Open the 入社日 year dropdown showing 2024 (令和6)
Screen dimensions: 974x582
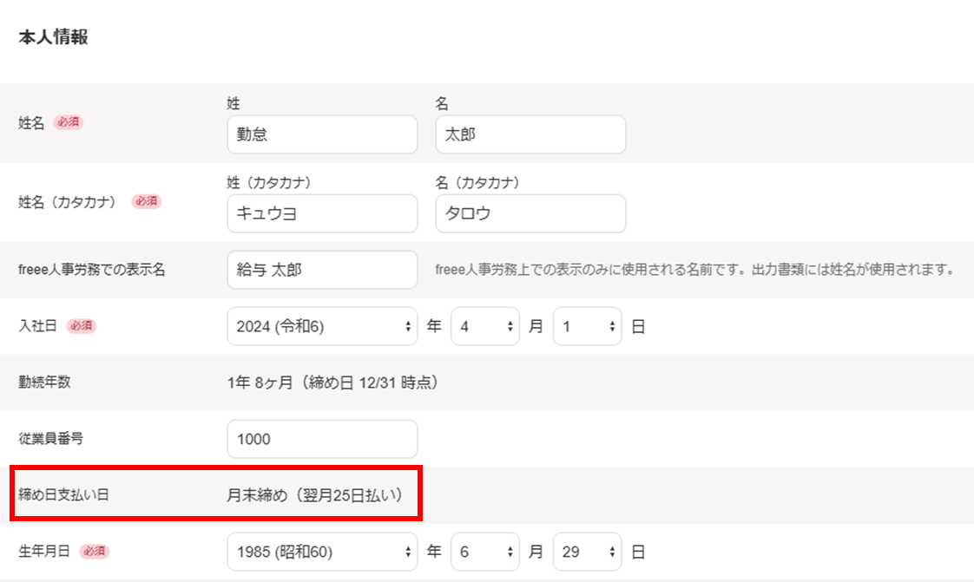click(x=321, y=326)
